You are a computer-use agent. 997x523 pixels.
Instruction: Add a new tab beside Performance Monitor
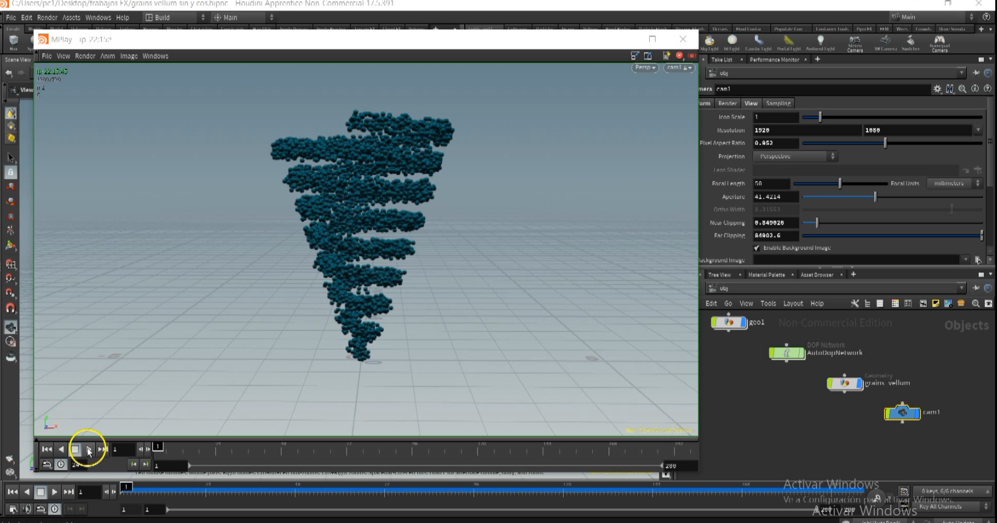817,59
